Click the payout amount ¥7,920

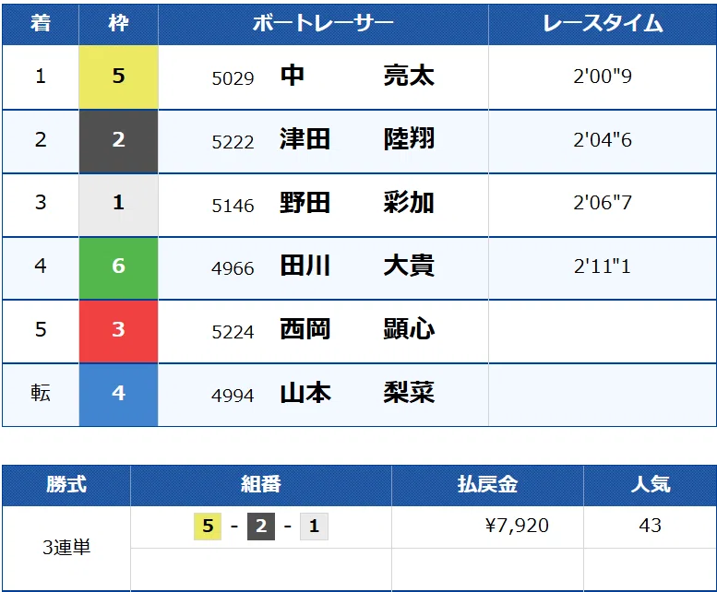click(x=517, y=526)
